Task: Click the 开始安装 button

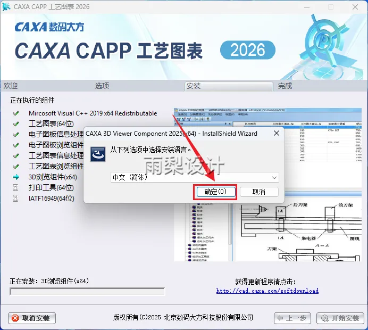Action: 340,318
